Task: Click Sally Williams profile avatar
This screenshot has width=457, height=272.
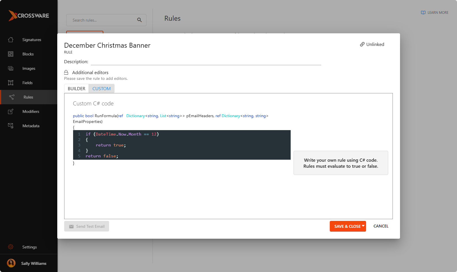Action: (x=11, y=263)
